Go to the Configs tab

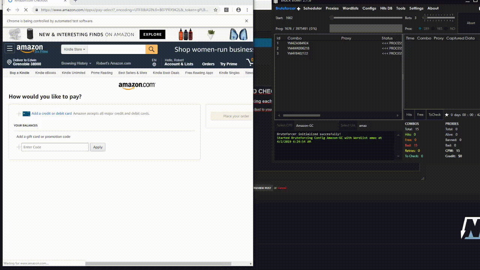(x=369, y=8)
